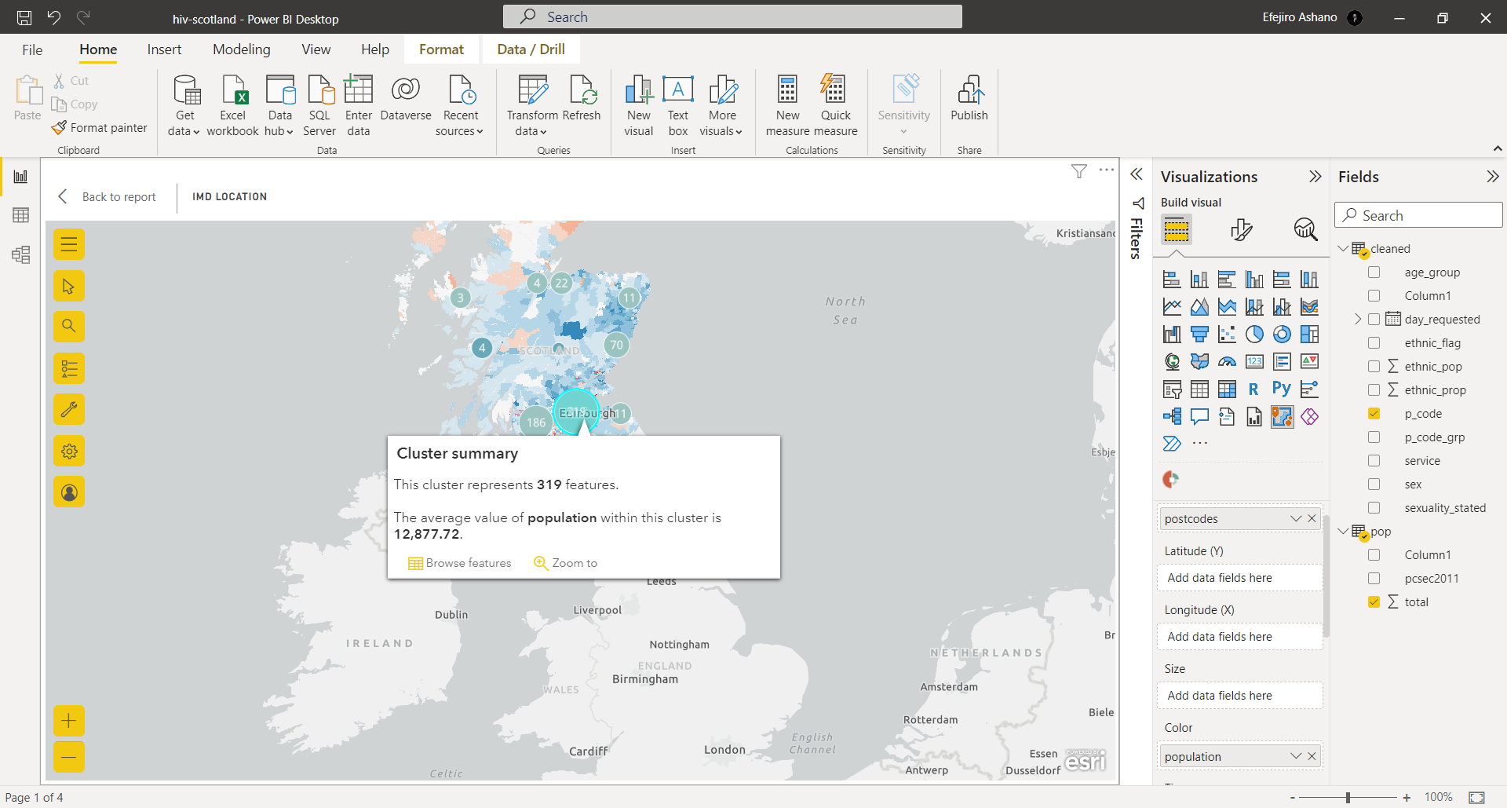
Task: Click Format painter in Clipboard group
Action: (100, 127)
